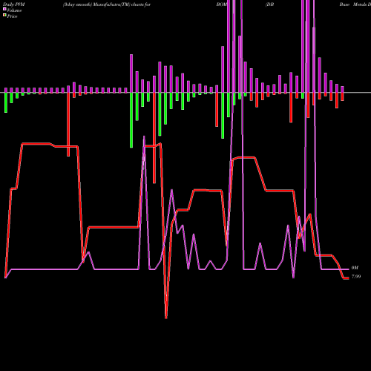Click the Price legend label
Screen dimensions: 371x371
coord(12,16)
